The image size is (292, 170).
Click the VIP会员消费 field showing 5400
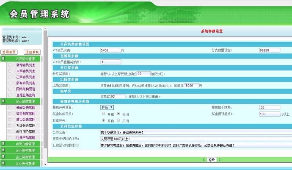pos(110,50)
